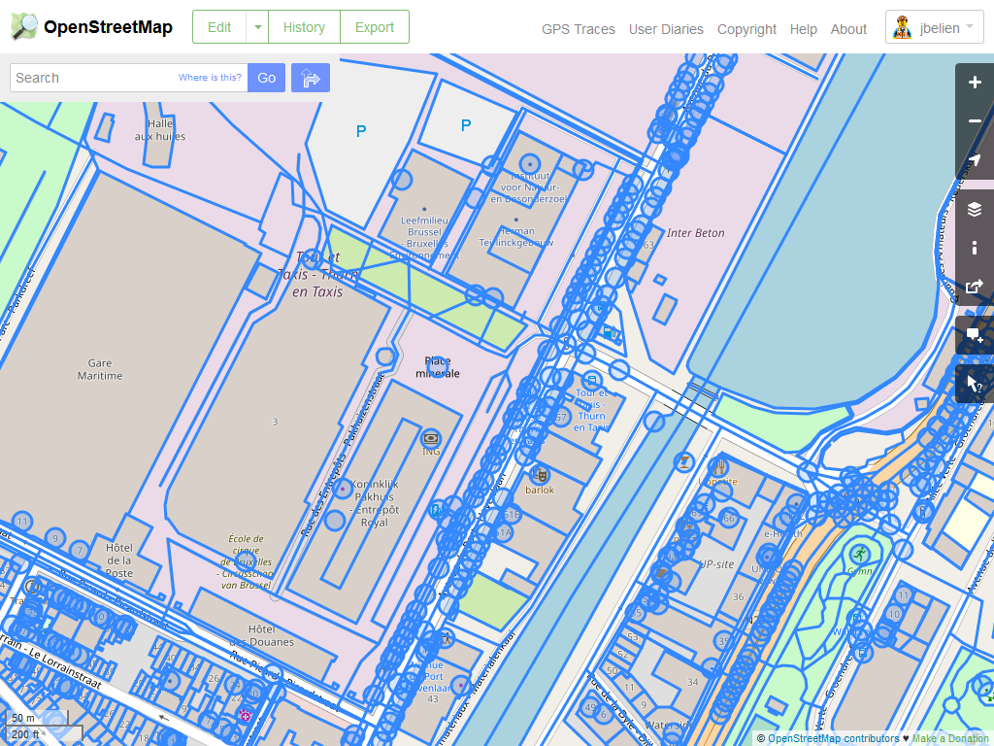This screenshot has height=746, width=994.
Task: Open the jbelien user menu
Action: pyautogui.click(x=935, y=27)
